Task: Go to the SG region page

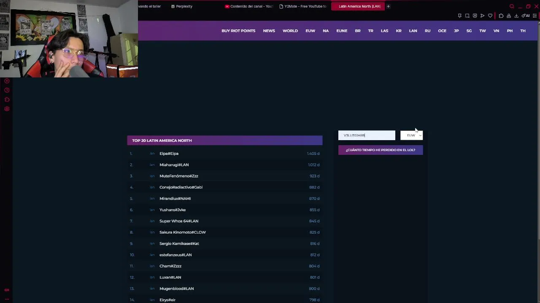Action: click(x=469, y=31)
